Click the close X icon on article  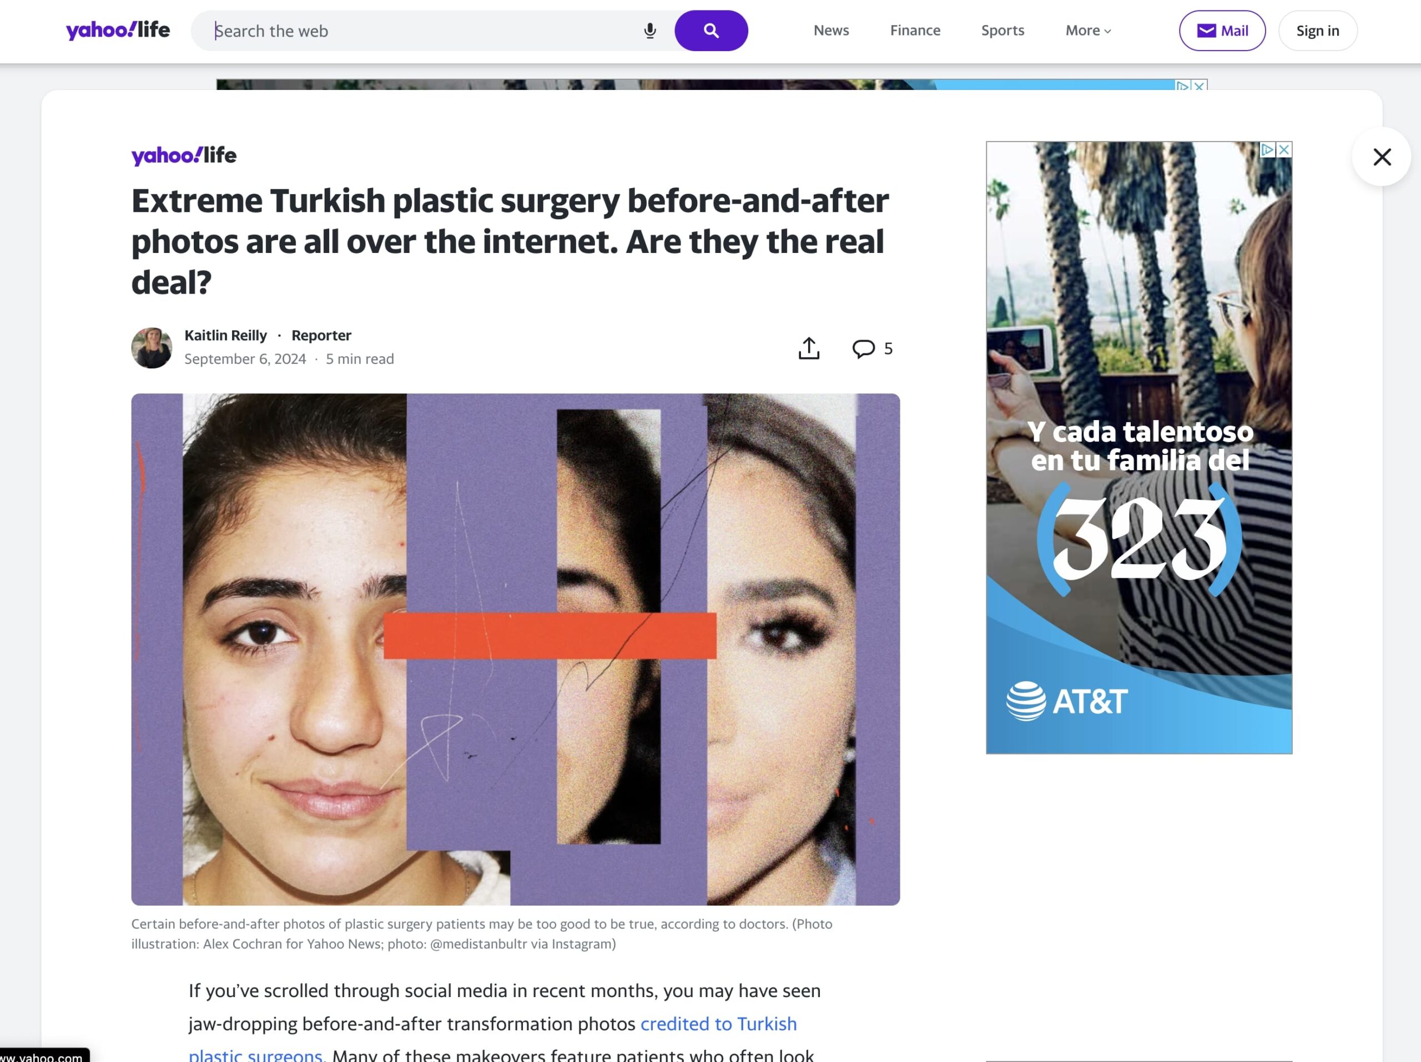pos(1382,155)
